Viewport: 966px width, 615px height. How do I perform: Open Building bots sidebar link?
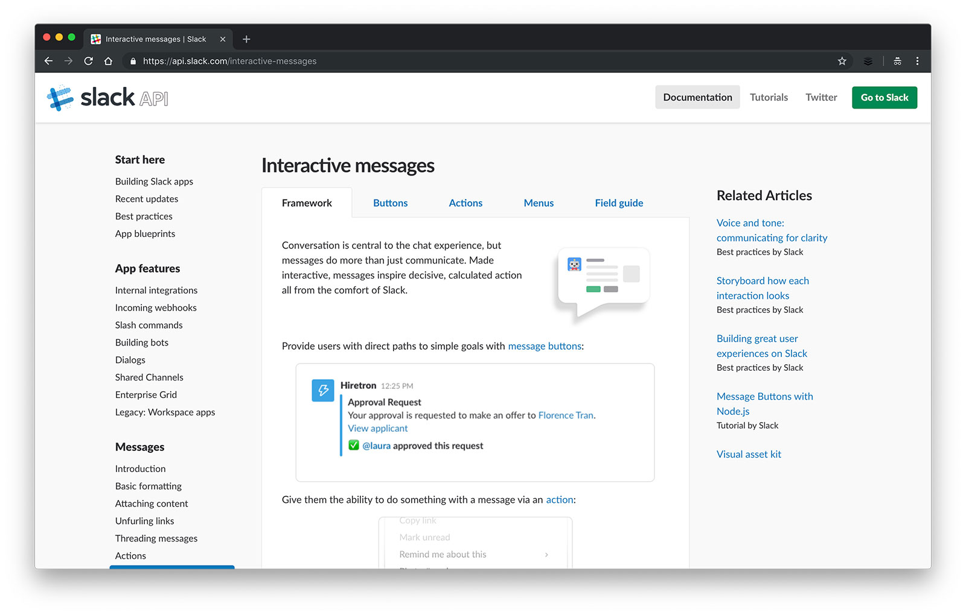142,342
